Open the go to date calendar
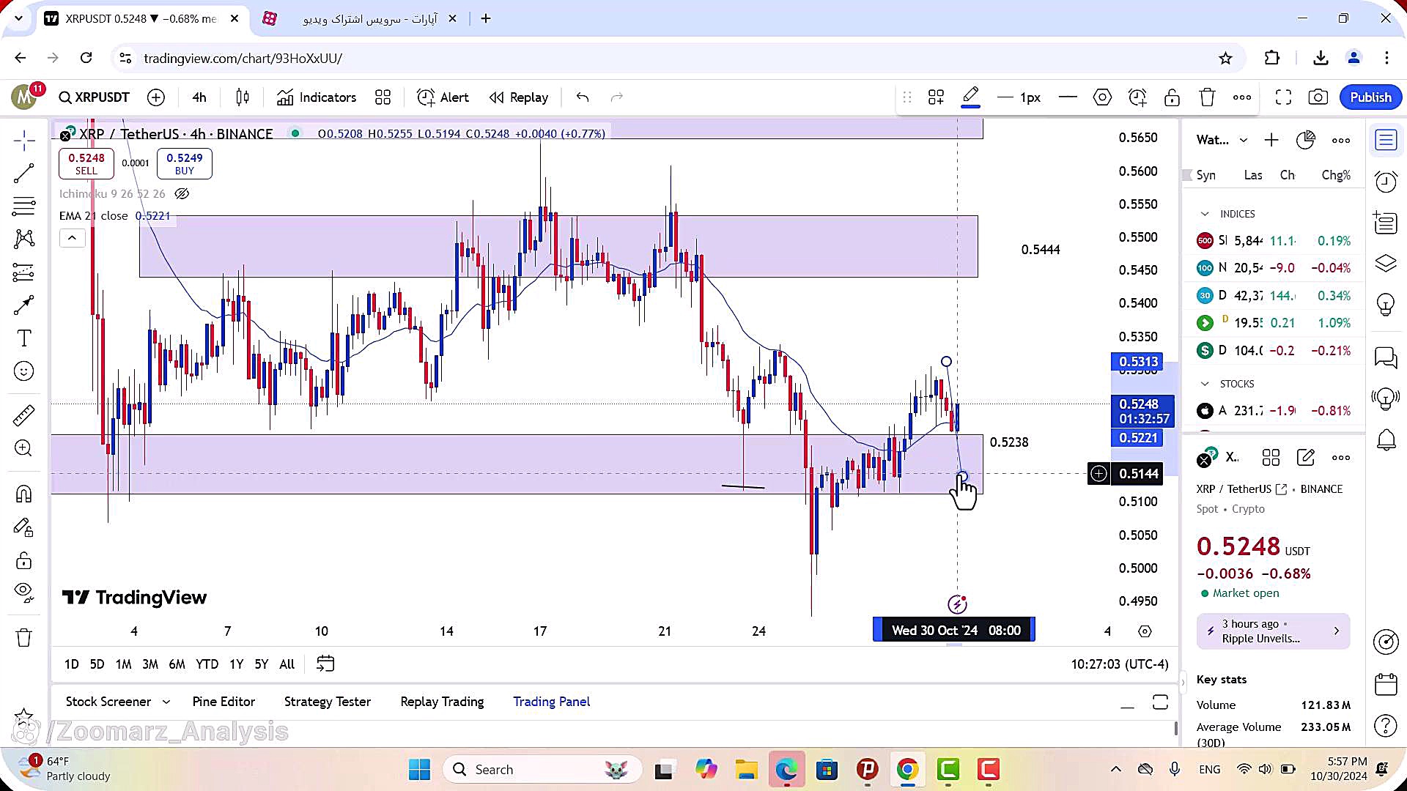1407x791 pixels. click(325, 664)
